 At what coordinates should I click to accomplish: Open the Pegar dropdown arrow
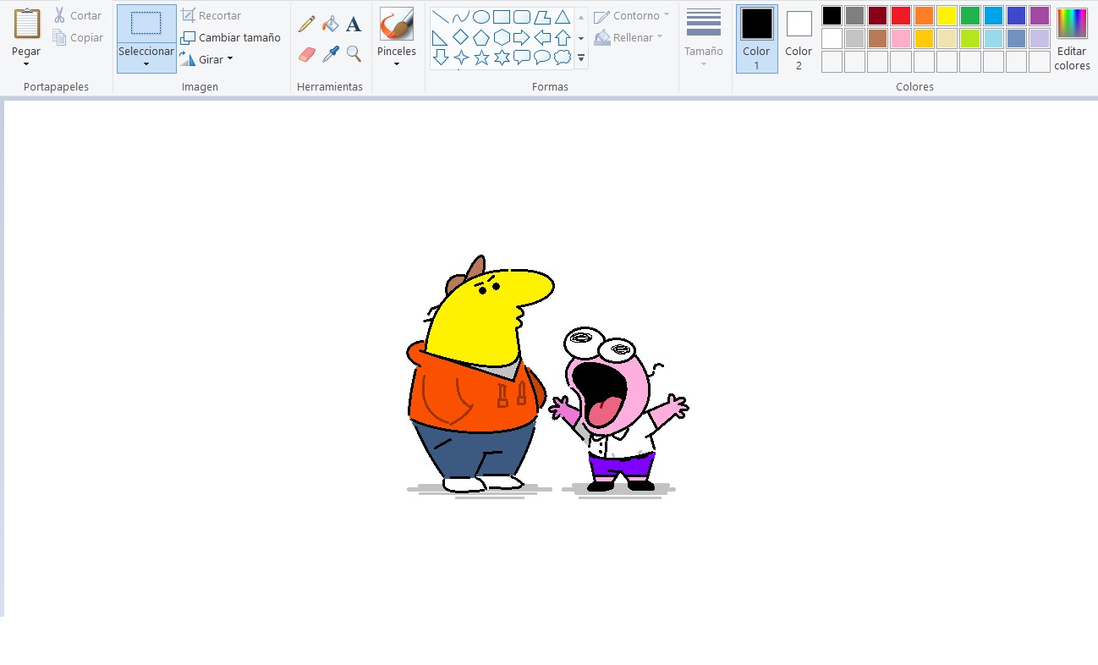pos(26,64)
